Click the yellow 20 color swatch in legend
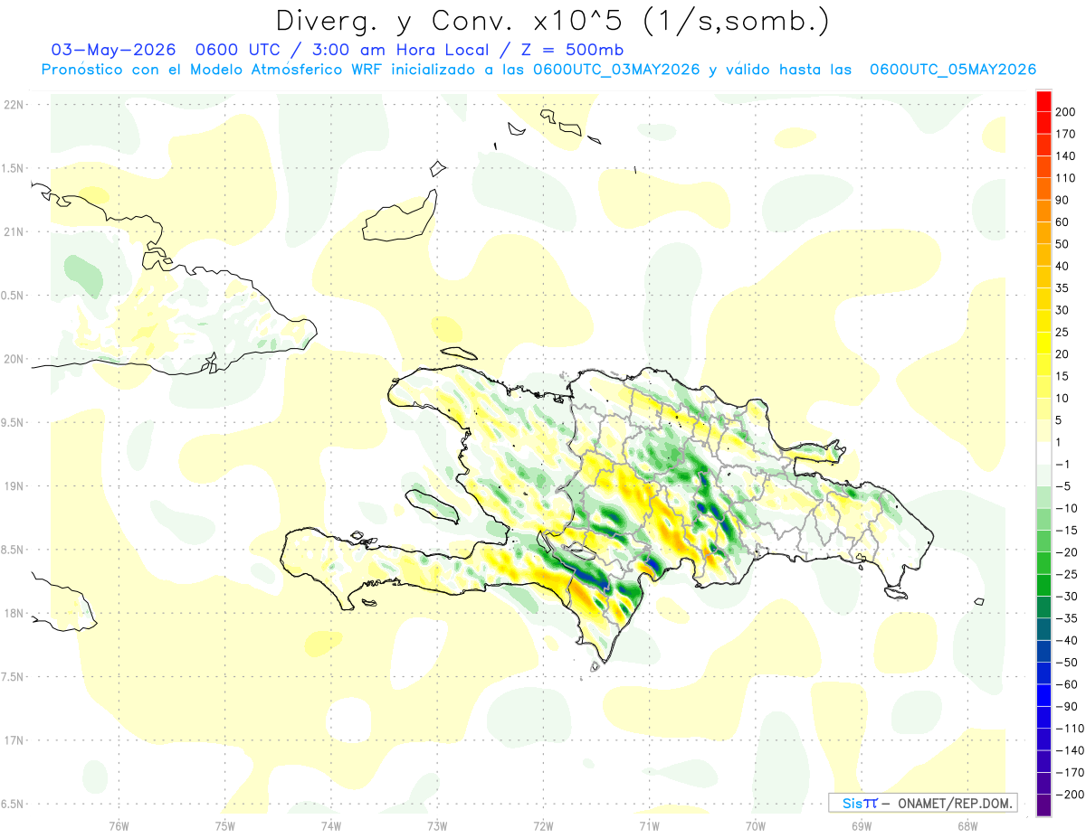This screenshot has width=1086, height=838. pos(1044,343)
